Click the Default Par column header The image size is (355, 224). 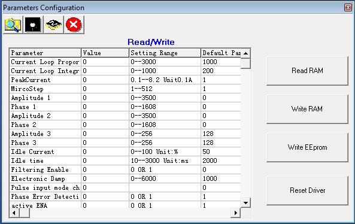[221, 53]
